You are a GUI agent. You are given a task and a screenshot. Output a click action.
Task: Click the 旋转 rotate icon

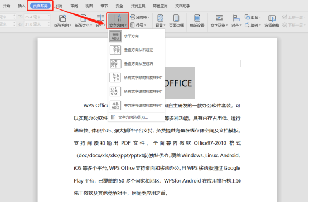point(247,25)
